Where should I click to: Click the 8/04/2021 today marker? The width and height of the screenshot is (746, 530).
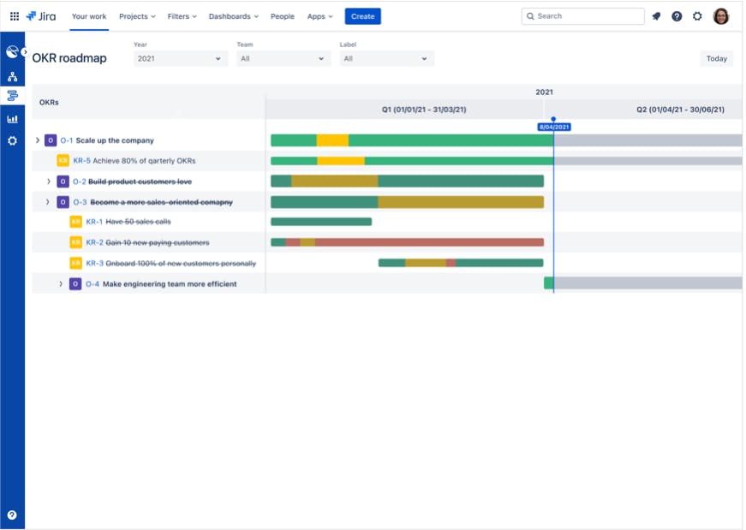(554, 127)
